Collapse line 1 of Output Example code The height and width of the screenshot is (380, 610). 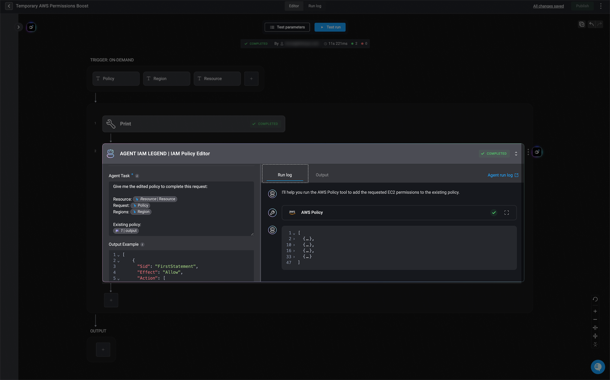pyautogui.click(x=118, y=255)
